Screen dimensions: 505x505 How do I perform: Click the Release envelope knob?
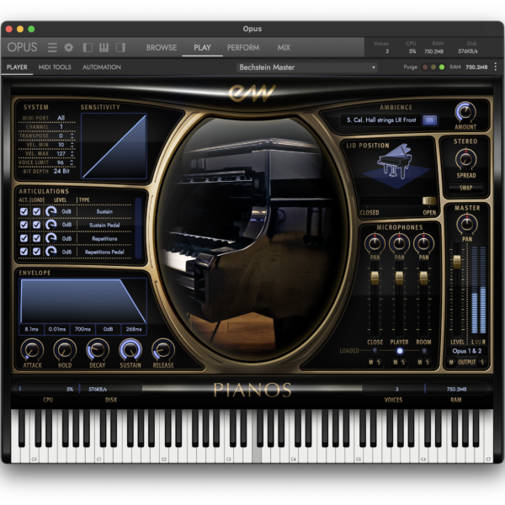(163, 350)
